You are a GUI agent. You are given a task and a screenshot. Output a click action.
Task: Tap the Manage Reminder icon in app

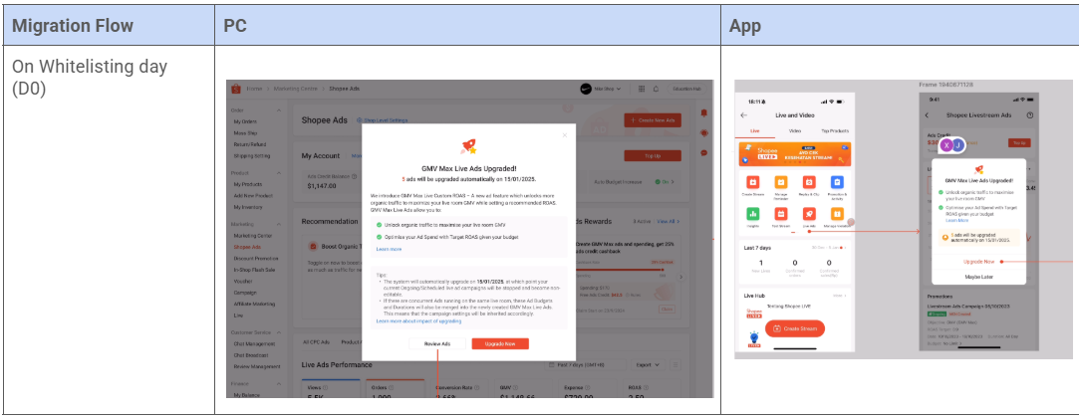coord(781,183)
